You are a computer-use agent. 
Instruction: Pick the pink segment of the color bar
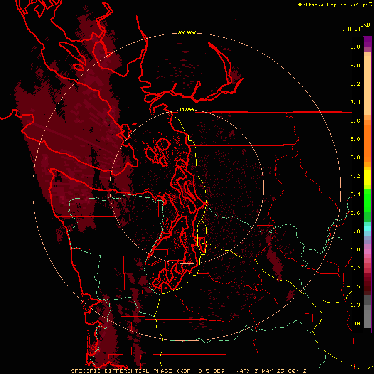coord(367,252)
